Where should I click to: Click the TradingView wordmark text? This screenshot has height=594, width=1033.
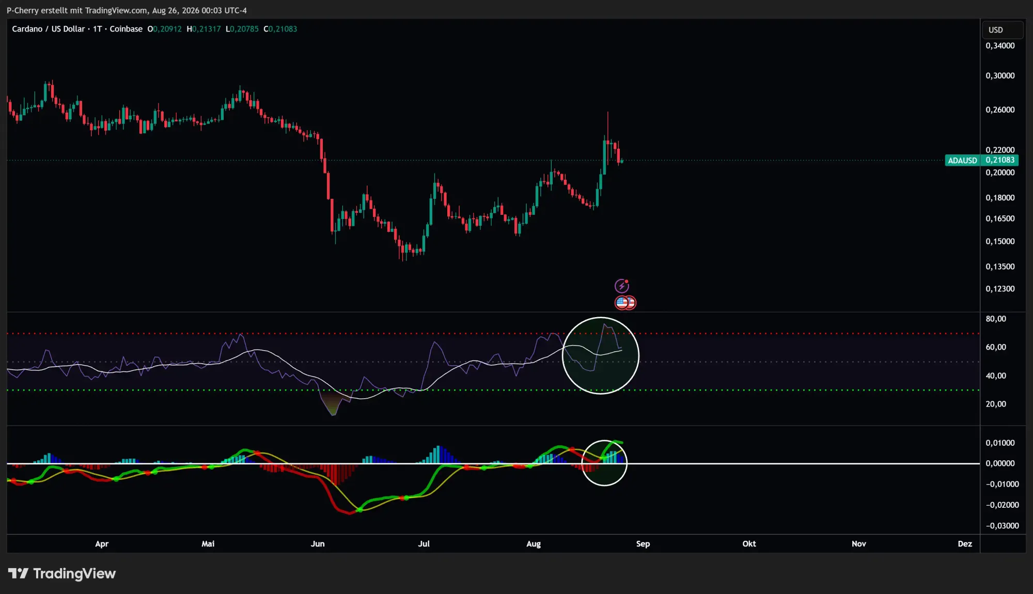74,574
